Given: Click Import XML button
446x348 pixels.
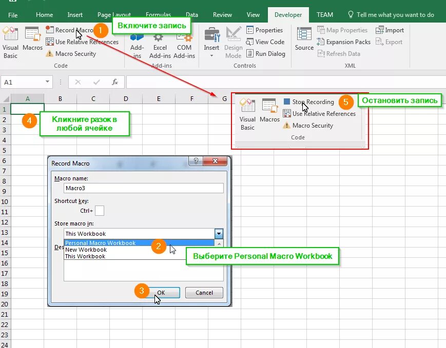Looking at the screenshot, I should (x=390, y=30).
